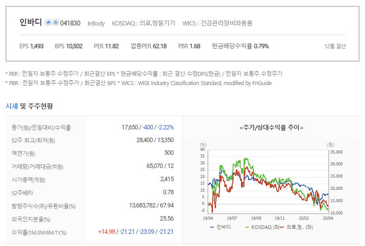Click the 주주현황 heading text

(x=40, y=106)
